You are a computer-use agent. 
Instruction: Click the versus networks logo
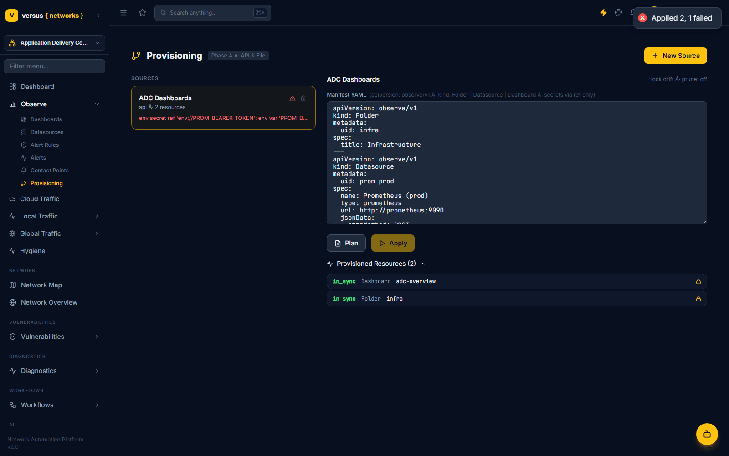pyautogui.click(x=44, y=16)
